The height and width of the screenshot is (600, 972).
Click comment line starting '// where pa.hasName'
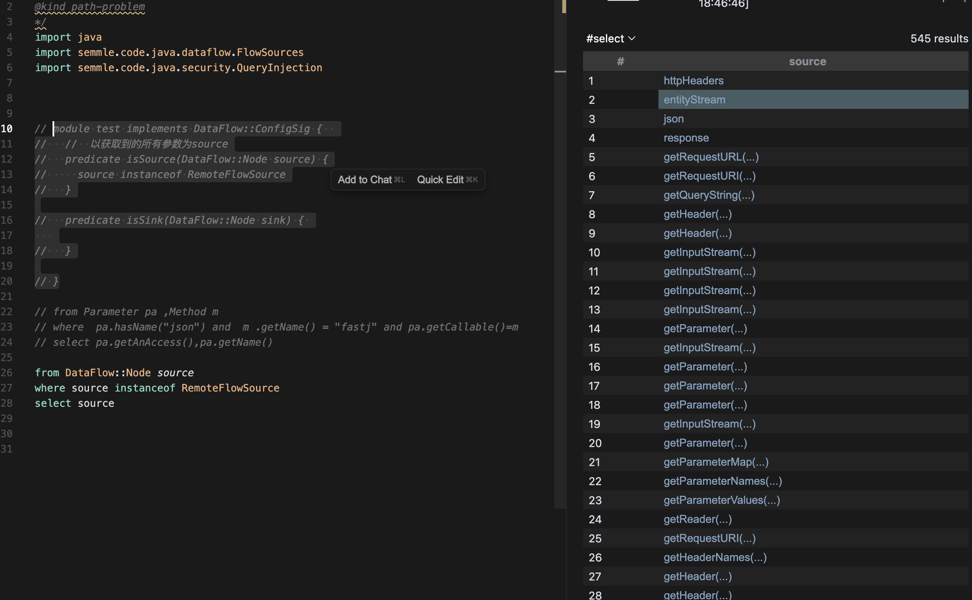click(276, 327)
